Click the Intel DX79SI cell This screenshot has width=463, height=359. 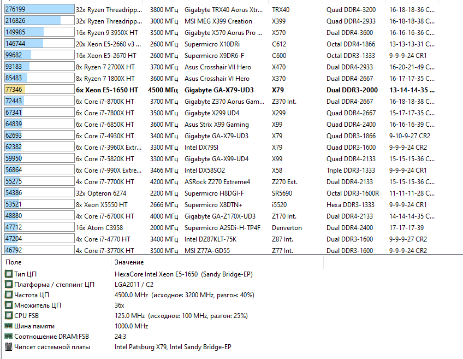[x=201, y=147]
